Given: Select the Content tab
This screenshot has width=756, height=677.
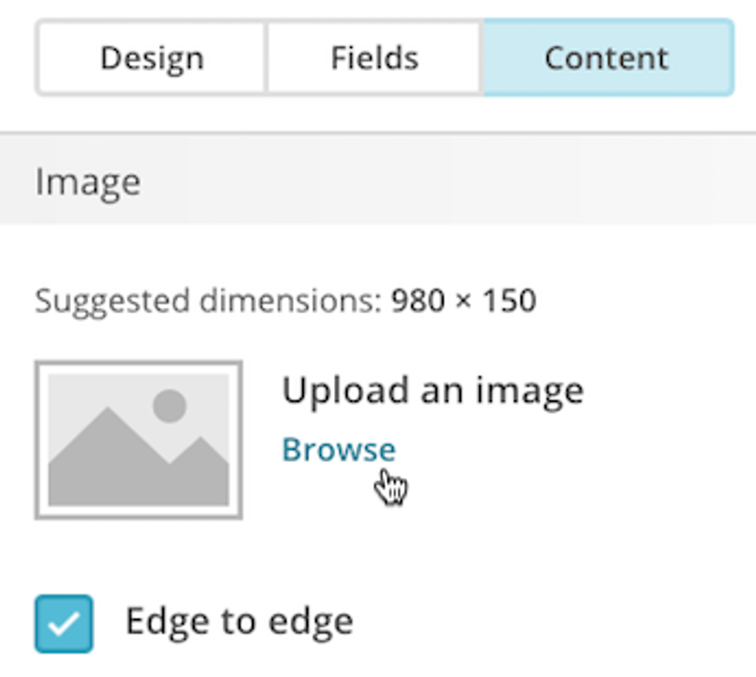Looking at the screenshot, I should (x=606, y=59).
